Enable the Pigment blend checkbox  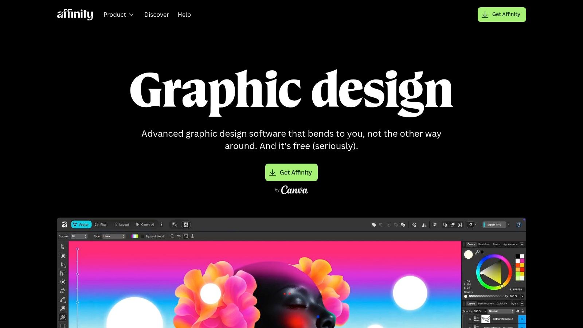click(142, 236)
